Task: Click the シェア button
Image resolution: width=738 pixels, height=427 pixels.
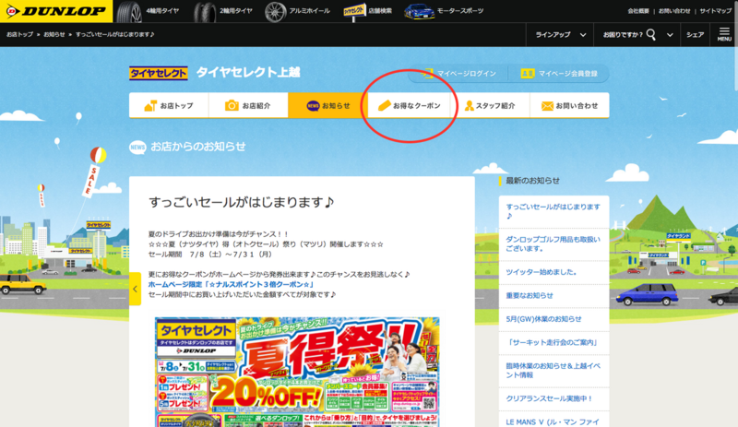Action: (x=695, y=35)
